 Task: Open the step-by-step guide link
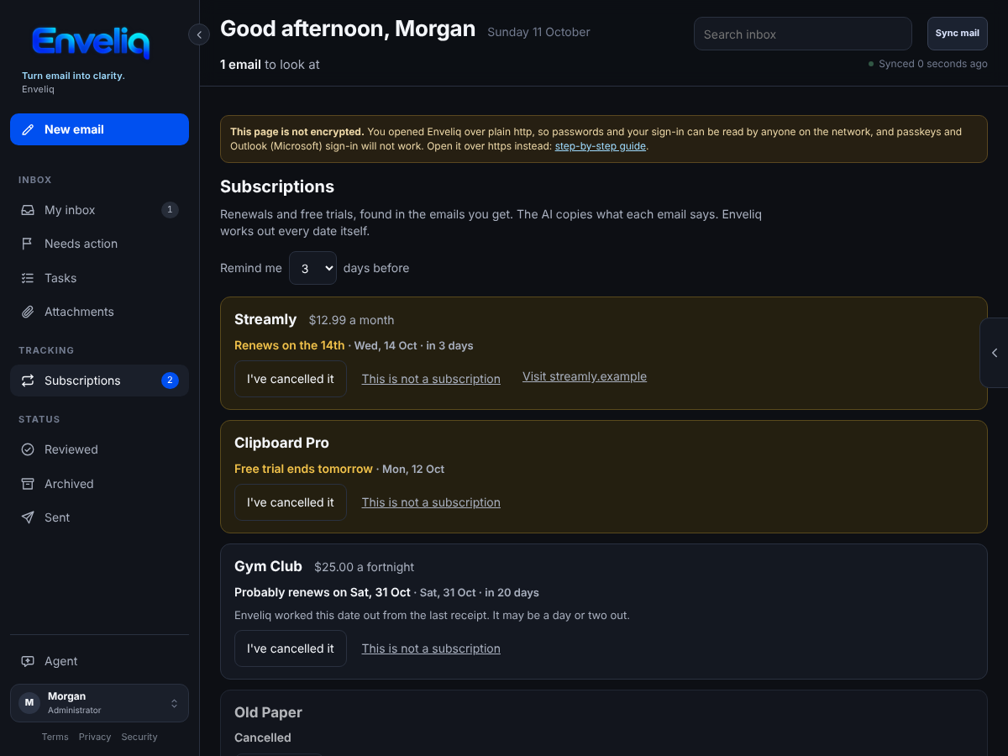click(x=601, y=145)
